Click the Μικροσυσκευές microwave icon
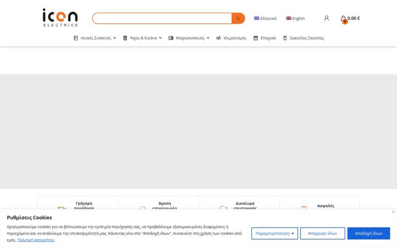397x248 pixels. (171, 38)
